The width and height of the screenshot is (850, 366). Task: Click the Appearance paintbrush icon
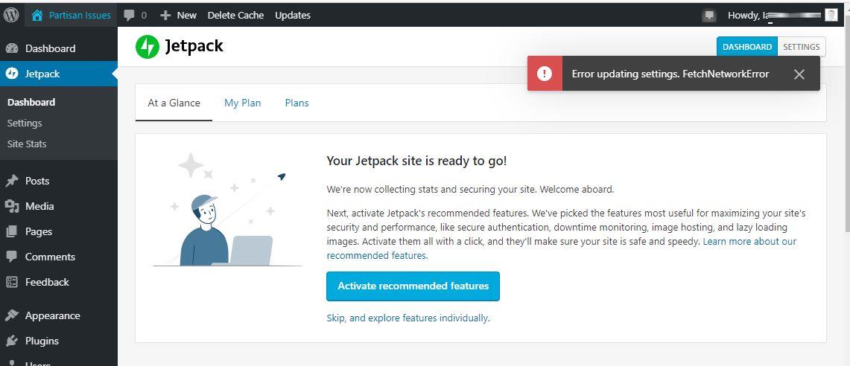coord(12,315)
